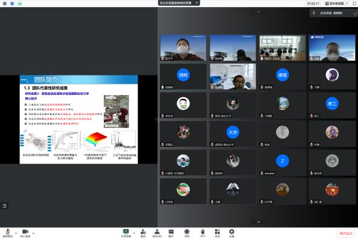Unmute the microphone in the bottom toolbar
The height and width of the screenshot is (239, 358).
point(8,233)
